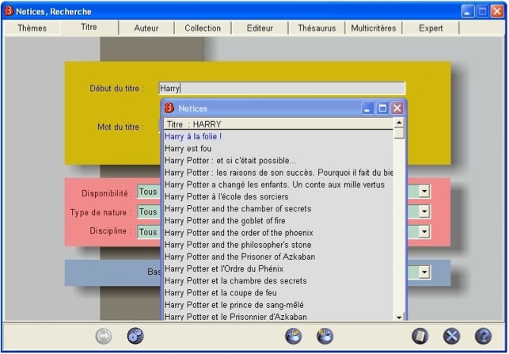The image size is (509, 354).
Task: Click the yellow-arrow basket icon on the left
Action: (x=294, y=336)
